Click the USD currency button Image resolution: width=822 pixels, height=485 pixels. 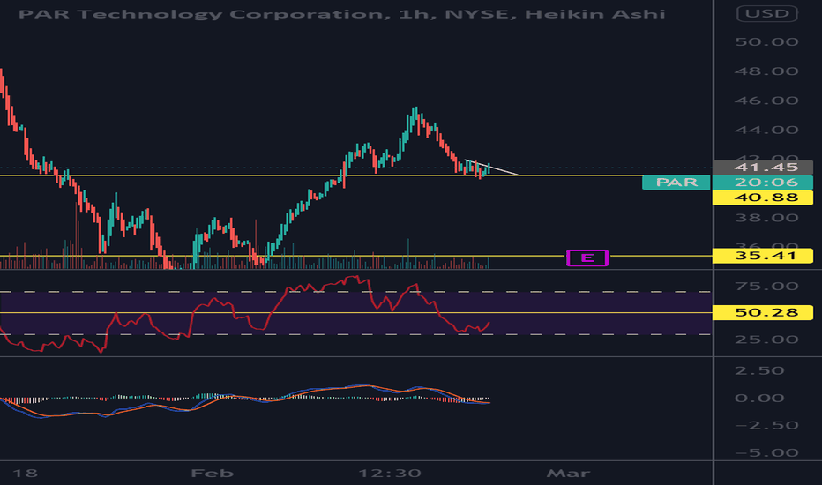coord(767,13)
